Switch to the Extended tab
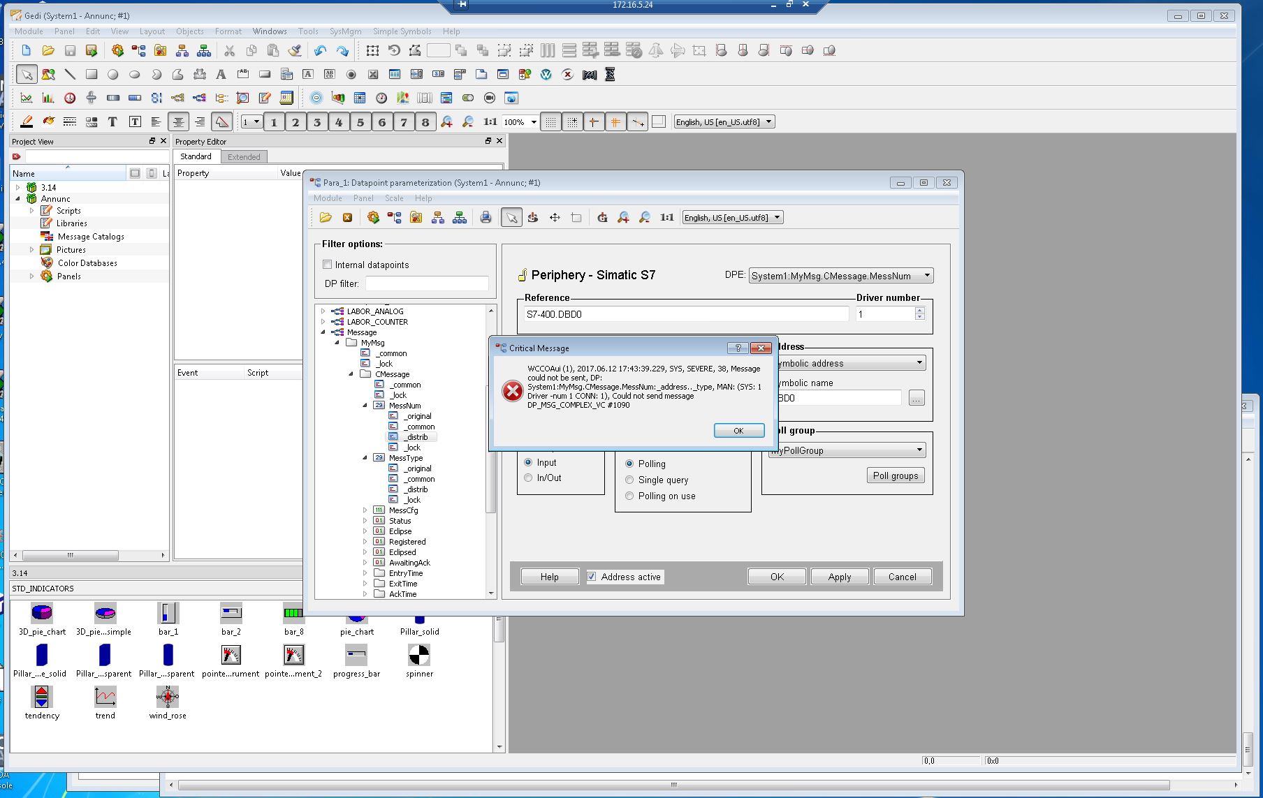1263x798 pixels. click(244, 157)
